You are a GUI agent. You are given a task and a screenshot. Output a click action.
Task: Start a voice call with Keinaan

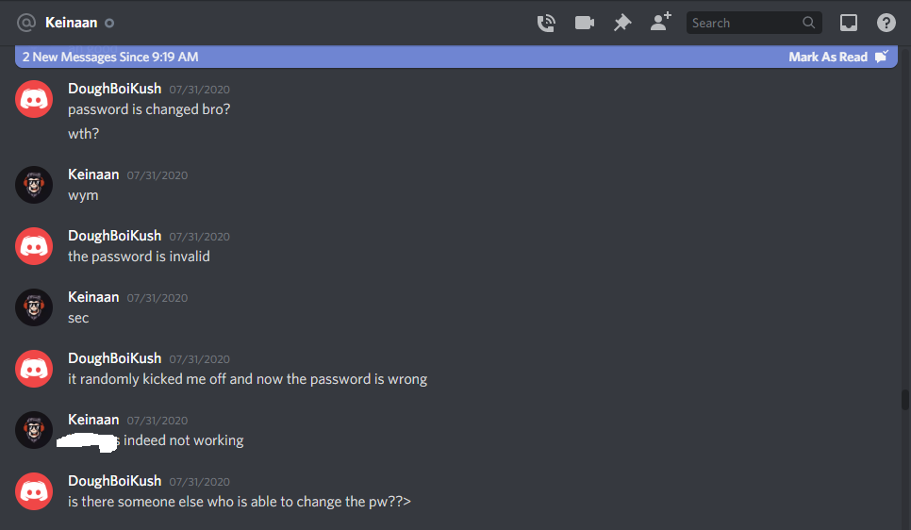(546, 23)
